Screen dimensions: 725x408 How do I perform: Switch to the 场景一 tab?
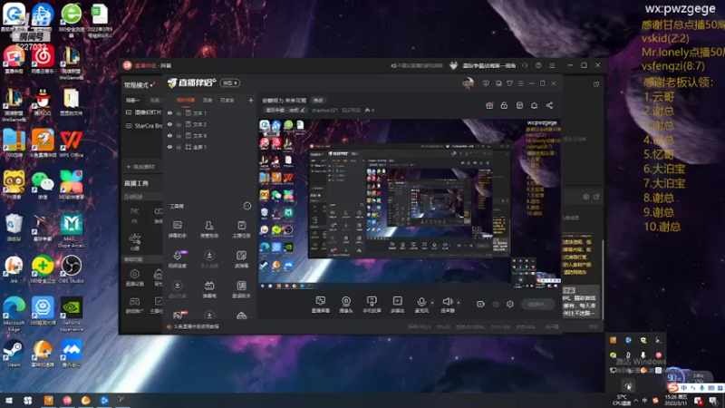click(x=132, y=100)
